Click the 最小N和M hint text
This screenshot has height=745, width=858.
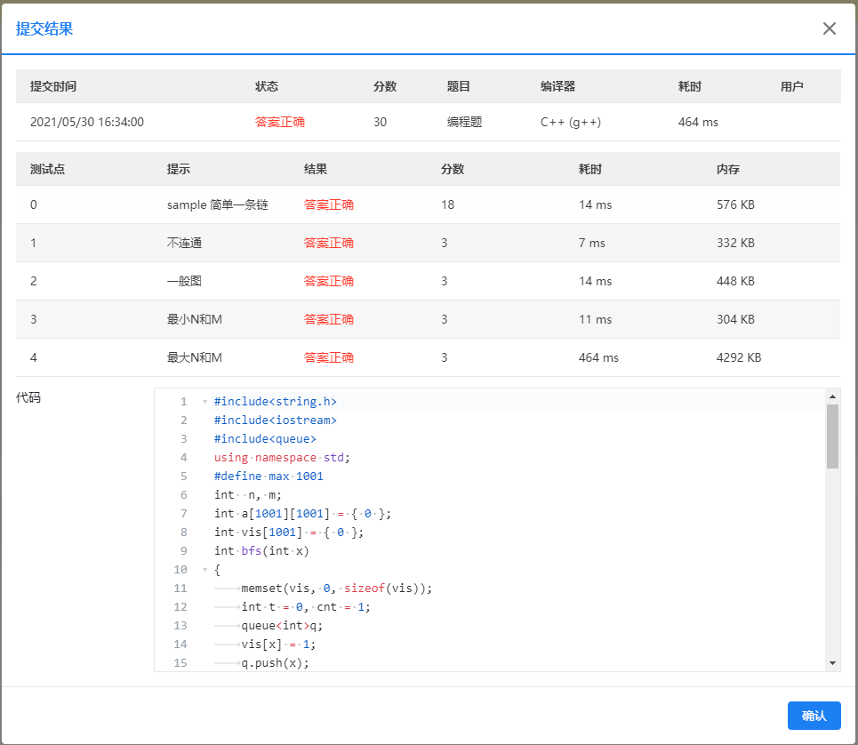(x=194, y=319)
